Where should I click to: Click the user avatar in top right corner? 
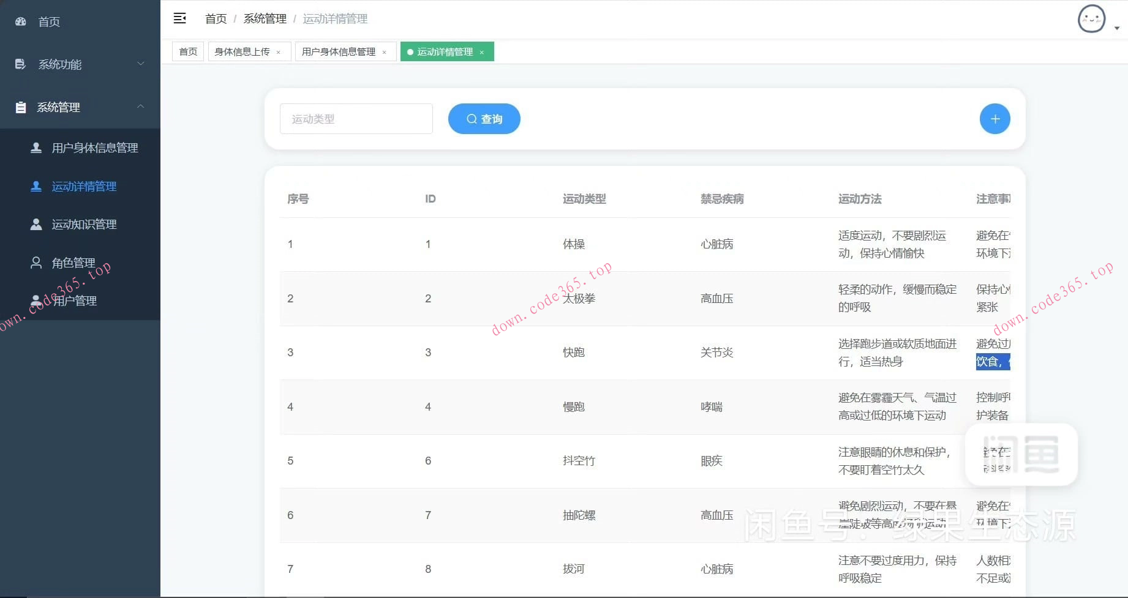(1091, 19)
